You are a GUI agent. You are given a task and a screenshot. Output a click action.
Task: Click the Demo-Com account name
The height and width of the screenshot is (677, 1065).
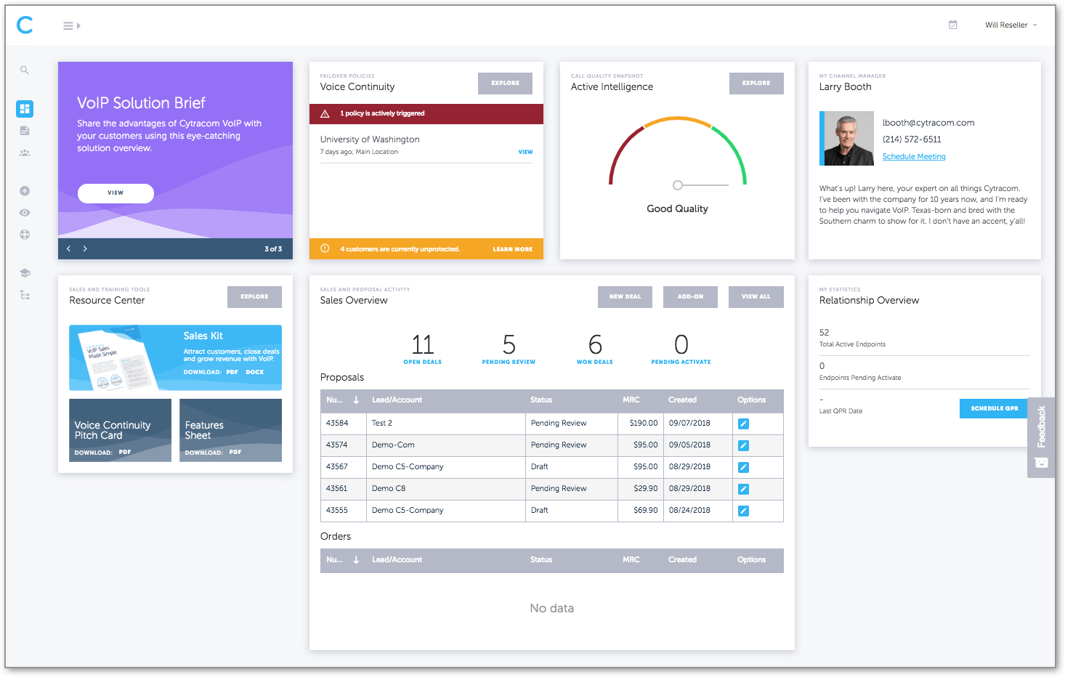(393, 445)
